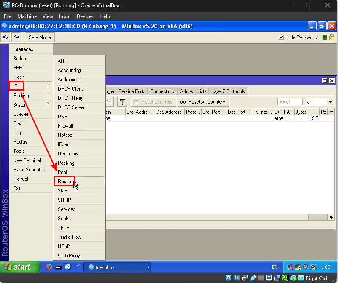The image size is (338, 283).
Task: Expand the winbox taskbar group dropdown
Action: tap(148, 267)
